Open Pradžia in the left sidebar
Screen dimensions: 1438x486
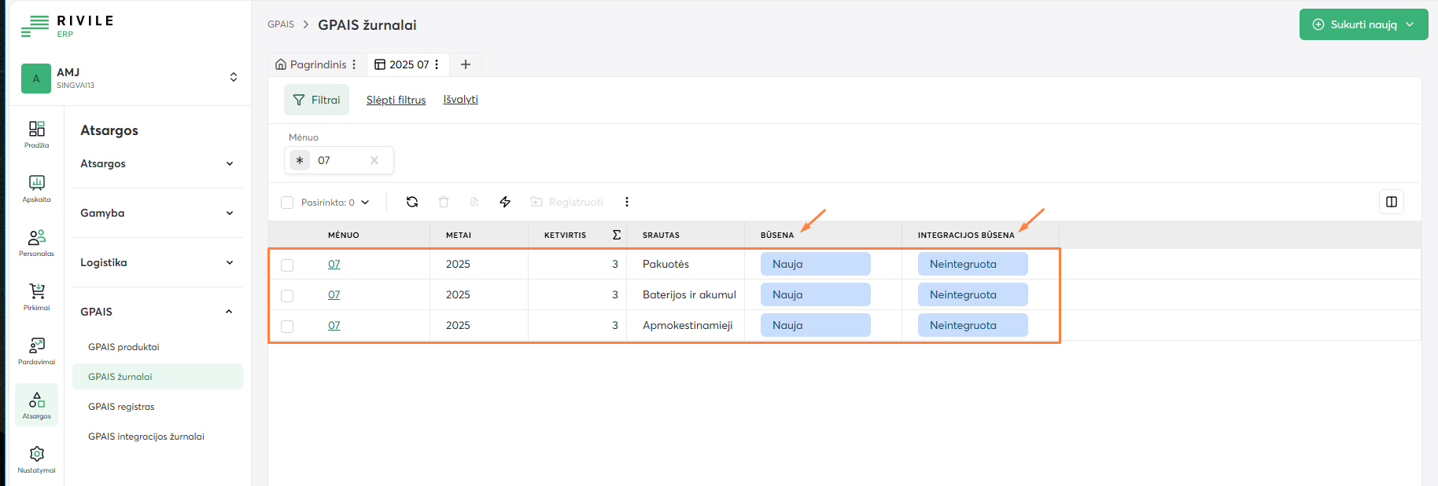pos(36,133)
